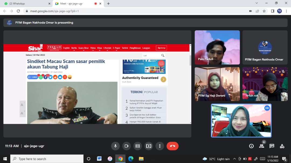This screenshot has height=163, width=291.
Task: Open more options three-dot menu in Meet
Action: pos(160,146)
